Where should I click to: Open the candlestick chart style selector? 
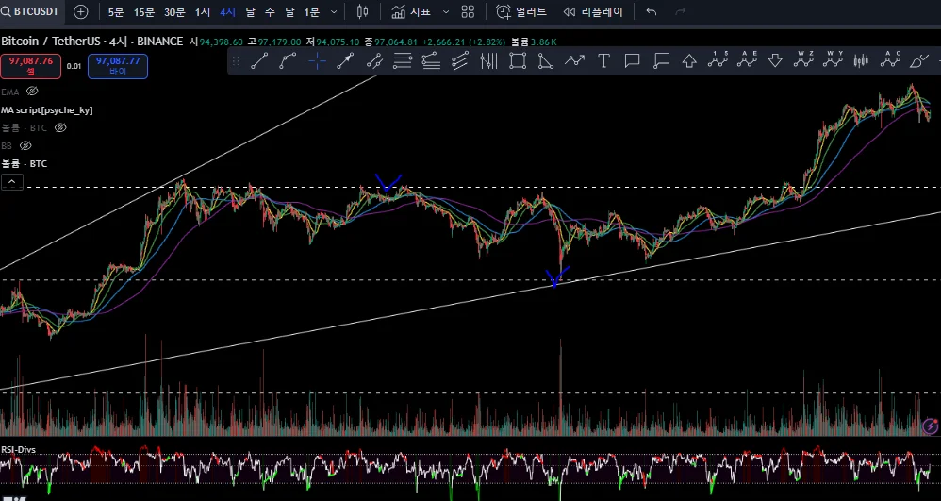(x=362, y=12)
